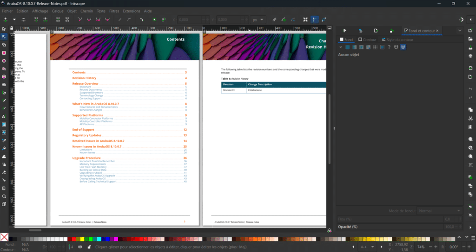Open the palette options menu button
Image resolution: width=476 pixels, height=252 pixels.
click(473, 238)
